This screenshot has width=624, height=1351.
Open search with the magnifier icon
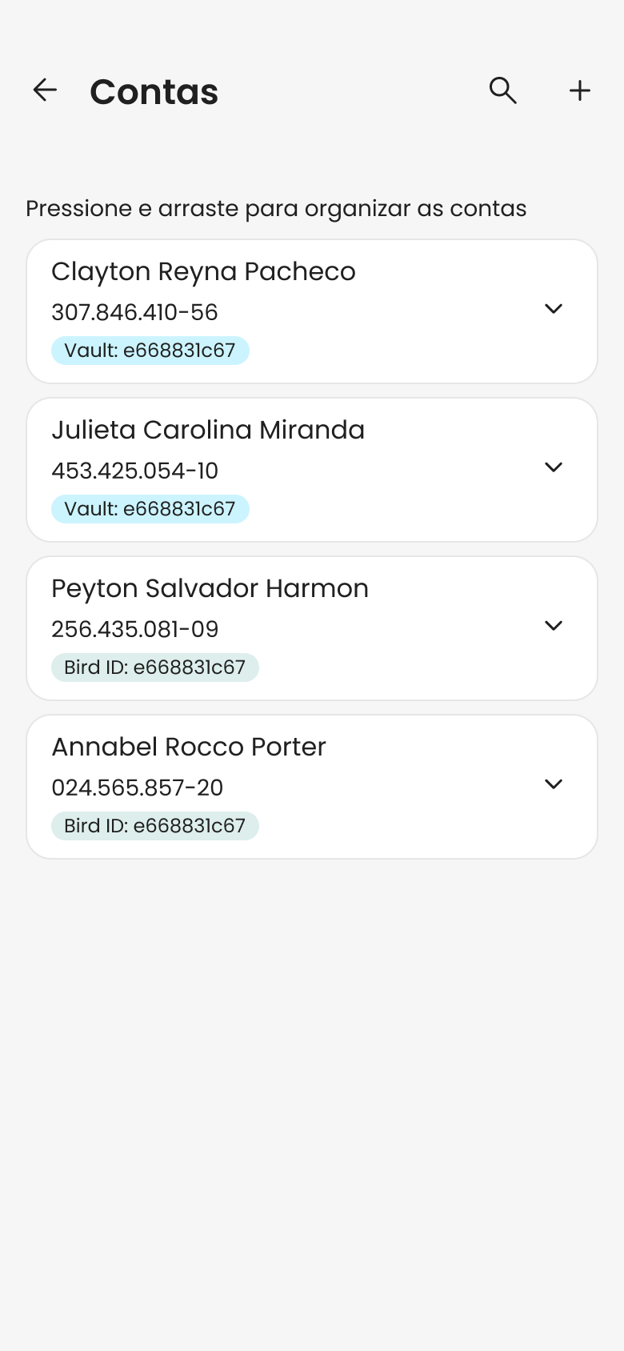[x=502, y=90]
